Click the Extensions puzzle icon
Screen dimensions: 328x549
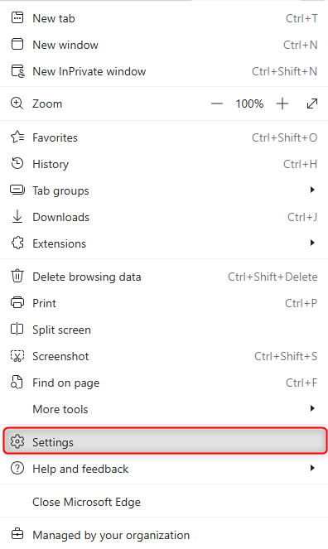point(17,243)
